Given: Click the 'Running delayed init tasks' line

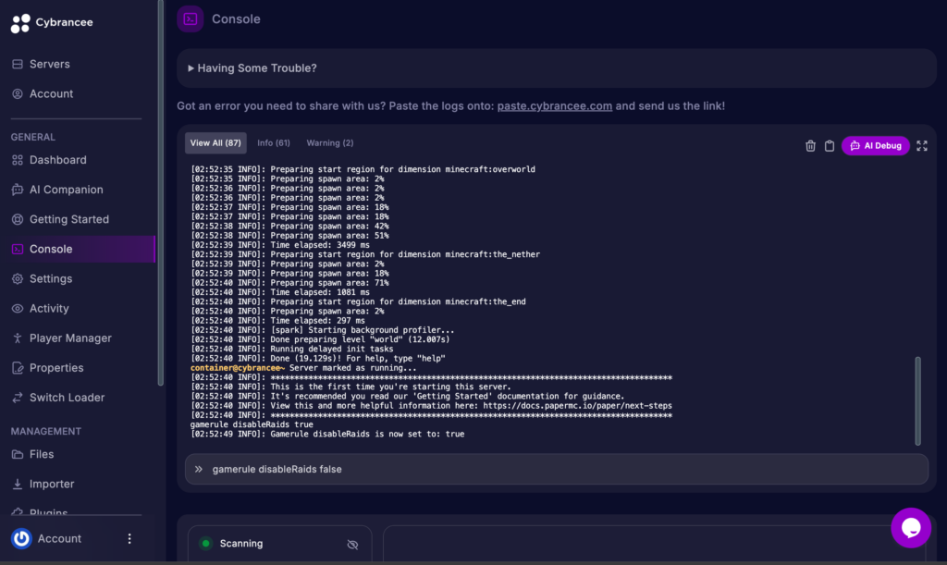Looking at the screenshot, I should click(291, 349).
